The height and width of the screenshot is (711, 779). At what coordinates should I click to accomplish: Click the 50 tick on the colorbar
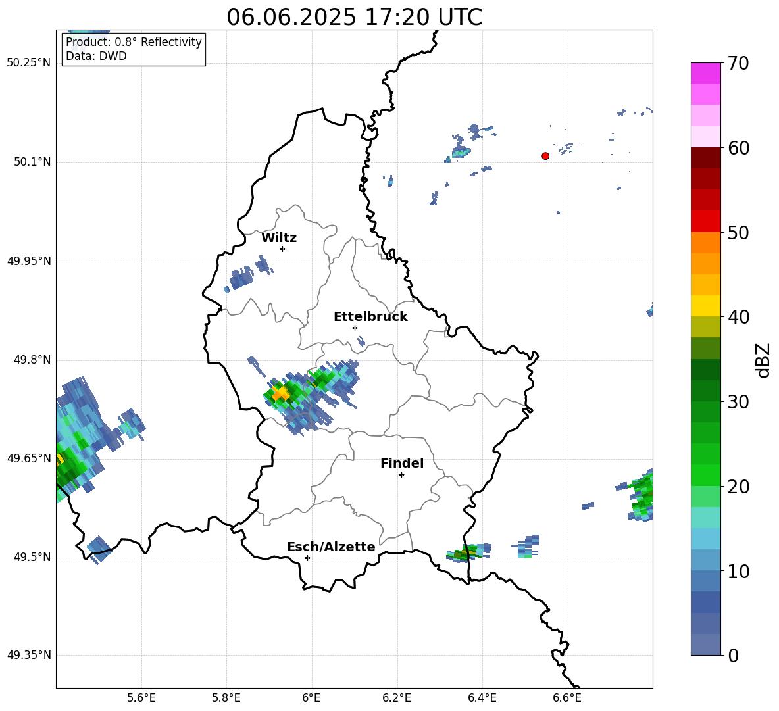pos(738,232)
